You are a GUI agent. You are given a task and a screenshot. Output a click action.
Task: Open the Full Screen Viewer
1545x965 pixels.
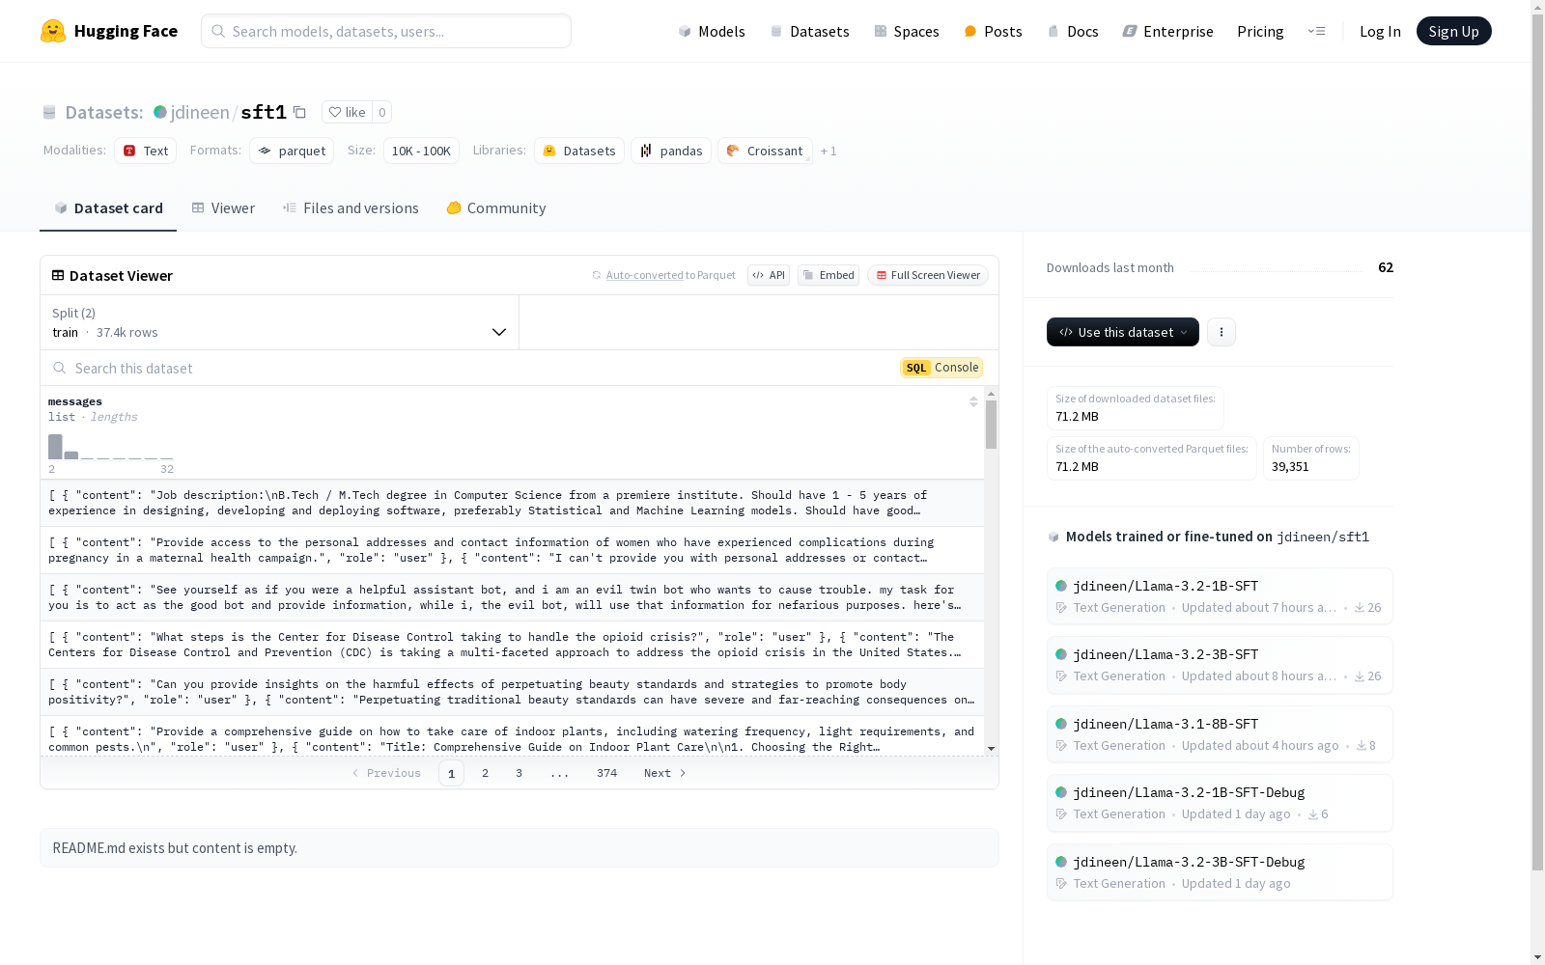point(928,275)
